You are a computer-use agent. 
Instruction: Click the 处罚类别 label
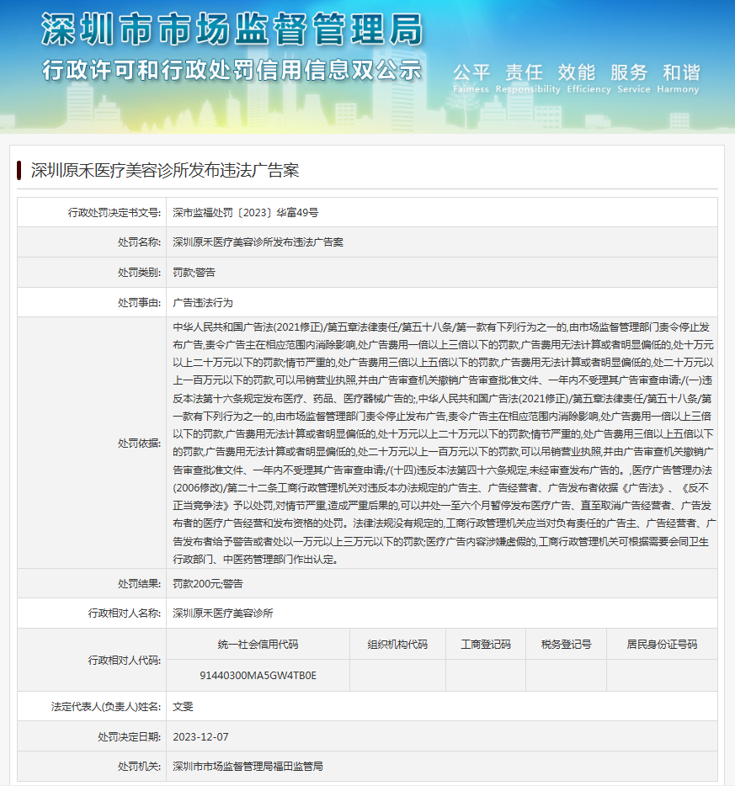point(140,272)
